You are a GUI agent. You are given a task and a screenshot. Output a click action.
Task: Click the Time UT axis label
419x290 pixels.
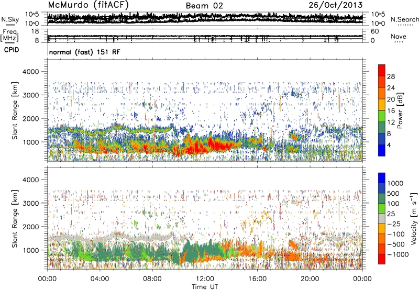click(x=205, y=287)
